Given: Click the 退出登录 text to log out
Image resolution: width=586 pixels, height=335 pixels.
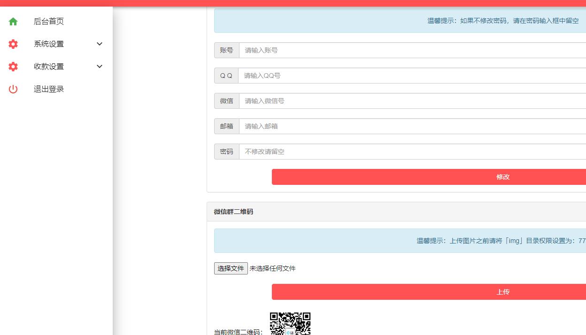Looking at the screenshot, I should click(x=49, y=89).
